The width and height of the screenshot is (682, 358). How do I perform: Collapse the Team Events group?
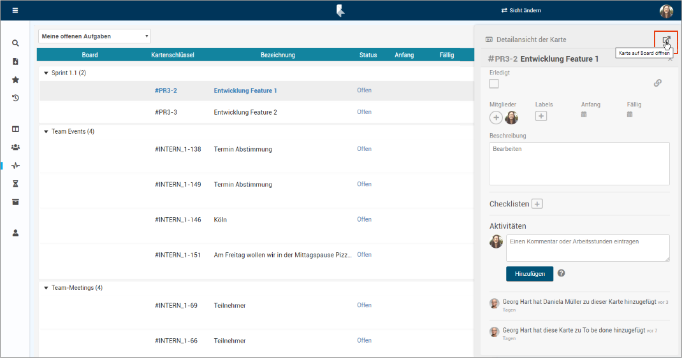point(46,132)
